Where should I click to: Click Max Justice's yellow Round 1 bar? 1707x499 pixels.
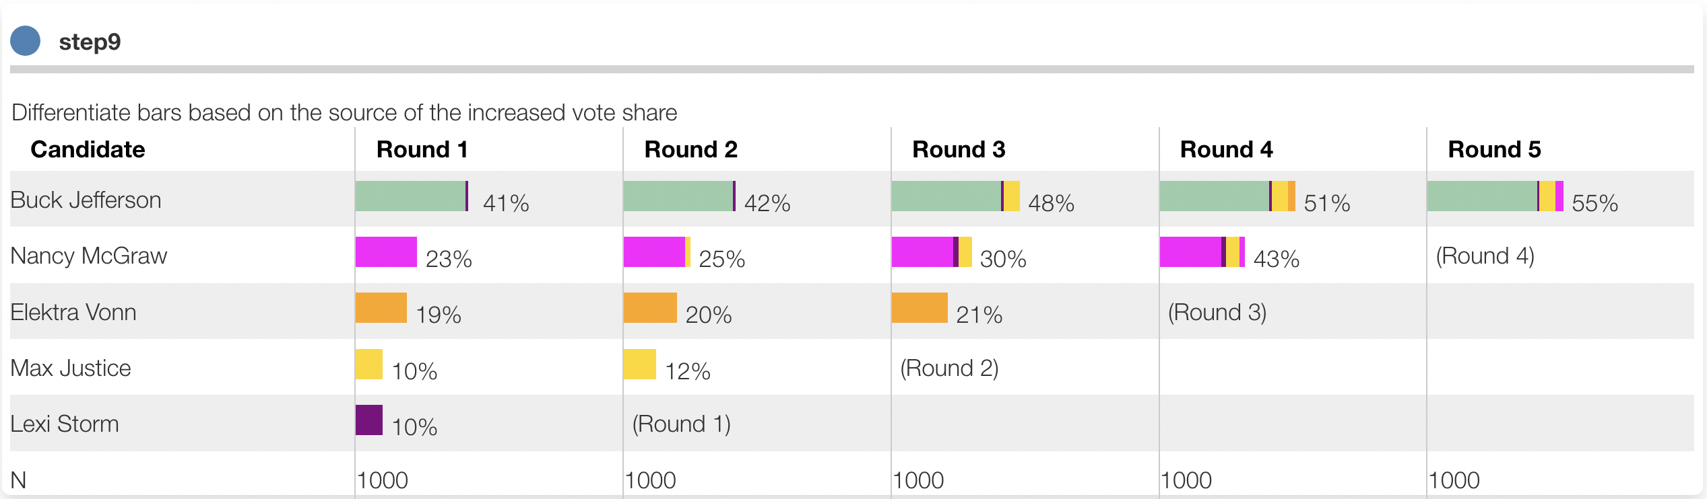(x=368, y=364)
